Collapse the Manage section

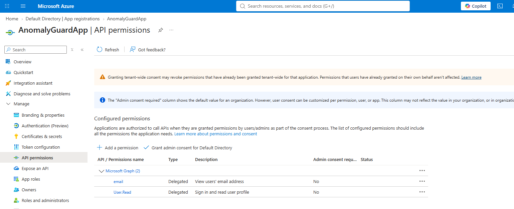click(8, 104)
